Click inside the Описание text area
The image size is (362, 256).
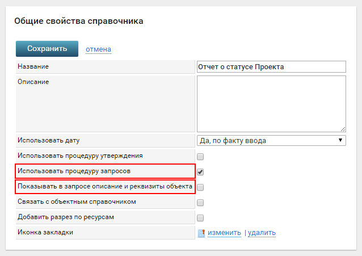[x=271, y=103]
